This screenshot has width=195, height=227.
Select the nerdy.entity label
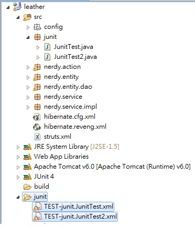61,77
